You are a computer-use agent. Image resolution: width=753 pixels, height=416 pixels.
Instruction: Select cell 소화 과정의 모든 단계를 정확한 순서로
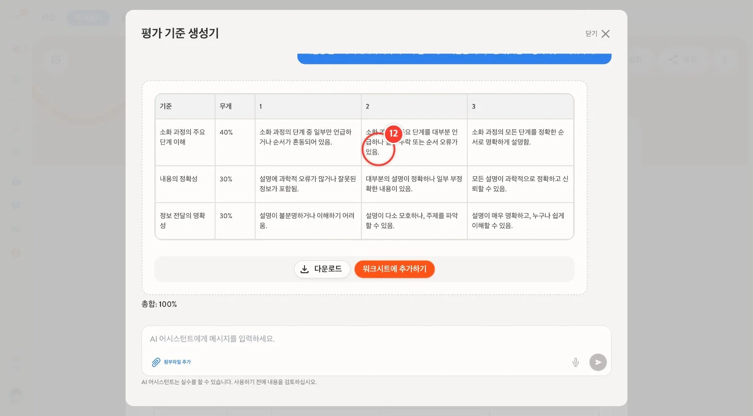[x=520, y=142]
